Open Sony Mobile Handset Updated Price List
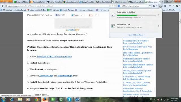181x102 pixels. [x=138, y=54]
